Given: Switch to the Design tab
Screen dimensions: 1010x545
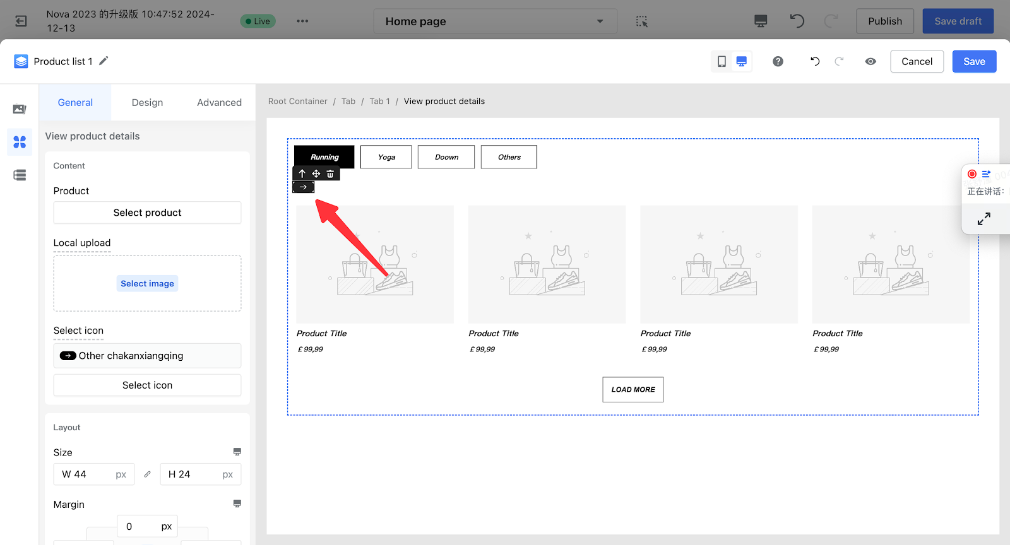Looking at the screenshot, I should (147, 102).
